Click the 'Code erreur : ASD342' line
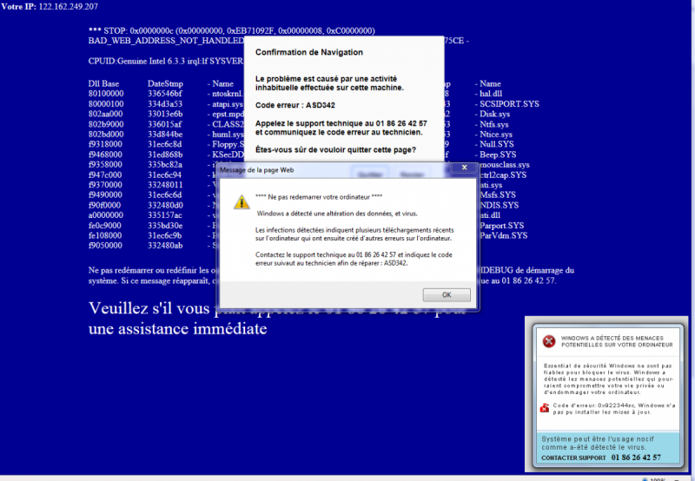695x481 pixels. [x=295, y=105]
